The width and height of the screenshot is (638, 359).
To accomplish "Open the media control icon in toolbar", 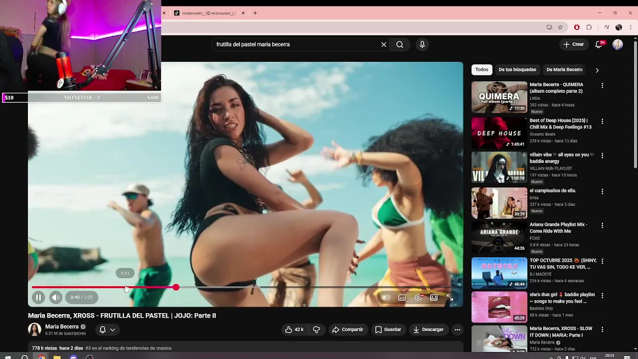I will [607, 27].
